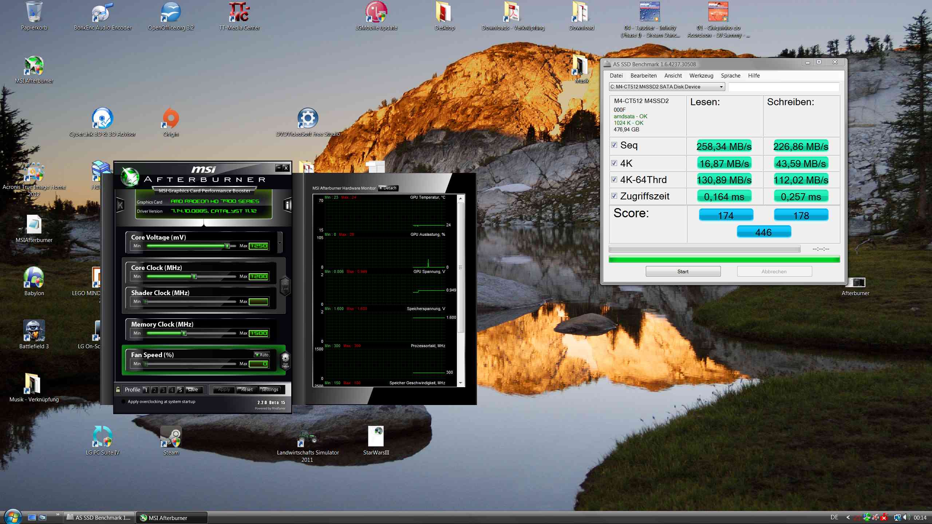Open the Origin desktop shortcut

coord(171,119)
